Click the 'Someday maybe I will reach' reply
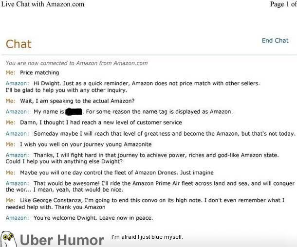Screen dimensions: 297x247 (164, 134)
